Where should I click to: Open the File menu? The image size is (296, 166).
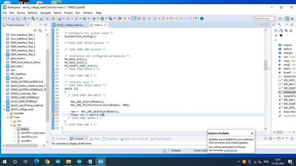tap(5, 13)
